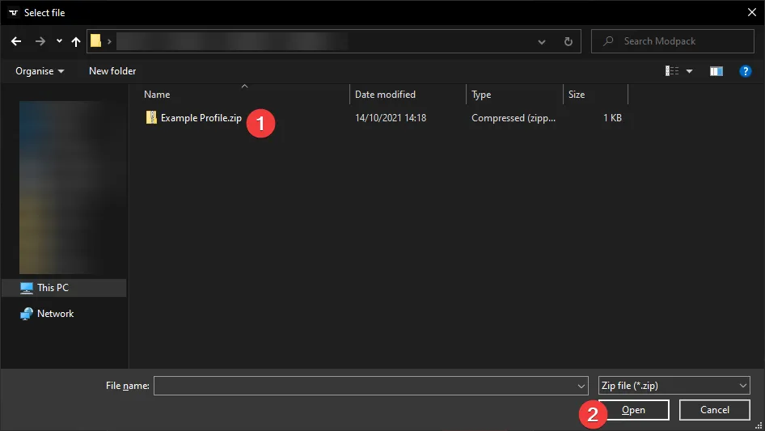
Task: Click the app icon in title bar
Action: tap(13, 13)
